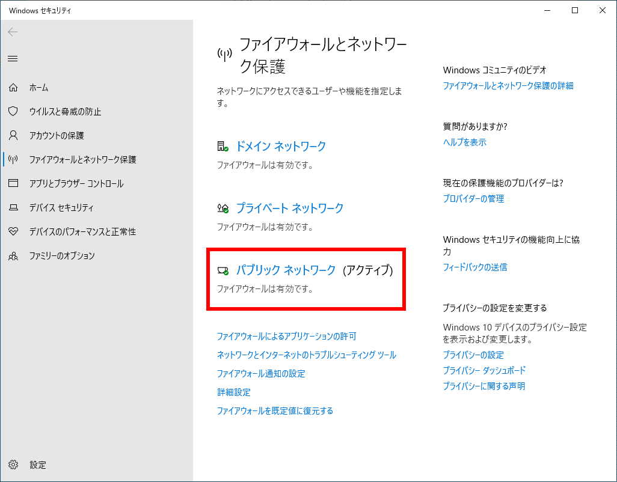This screenshot has height=482, width=617.
Task: Click the domain network building icon
Action: 223,146
